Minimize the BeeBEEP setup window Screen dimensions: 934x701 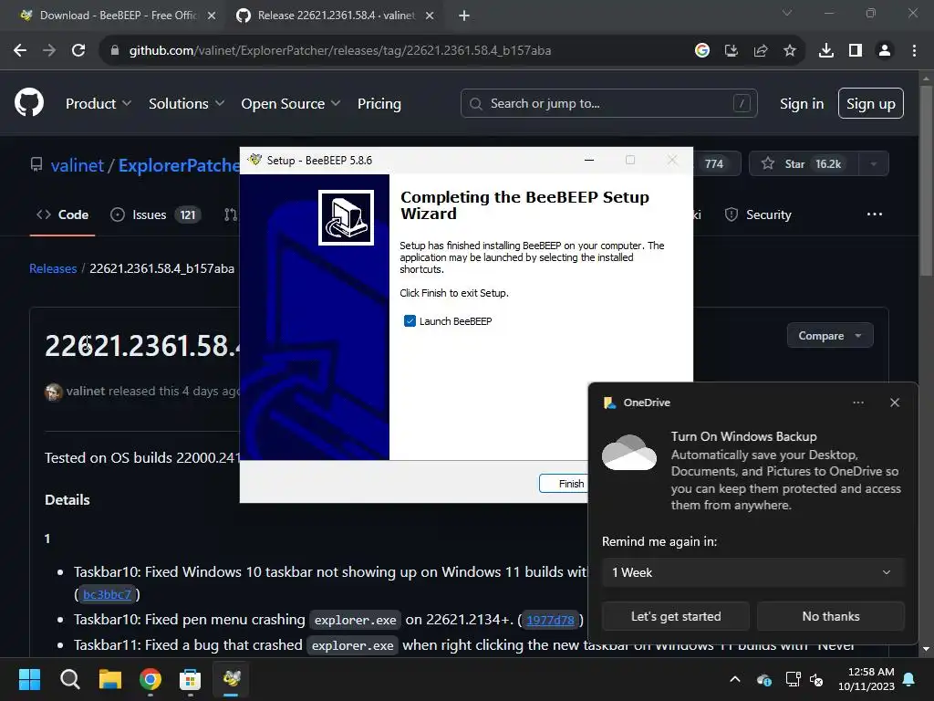tap(589, 160)
